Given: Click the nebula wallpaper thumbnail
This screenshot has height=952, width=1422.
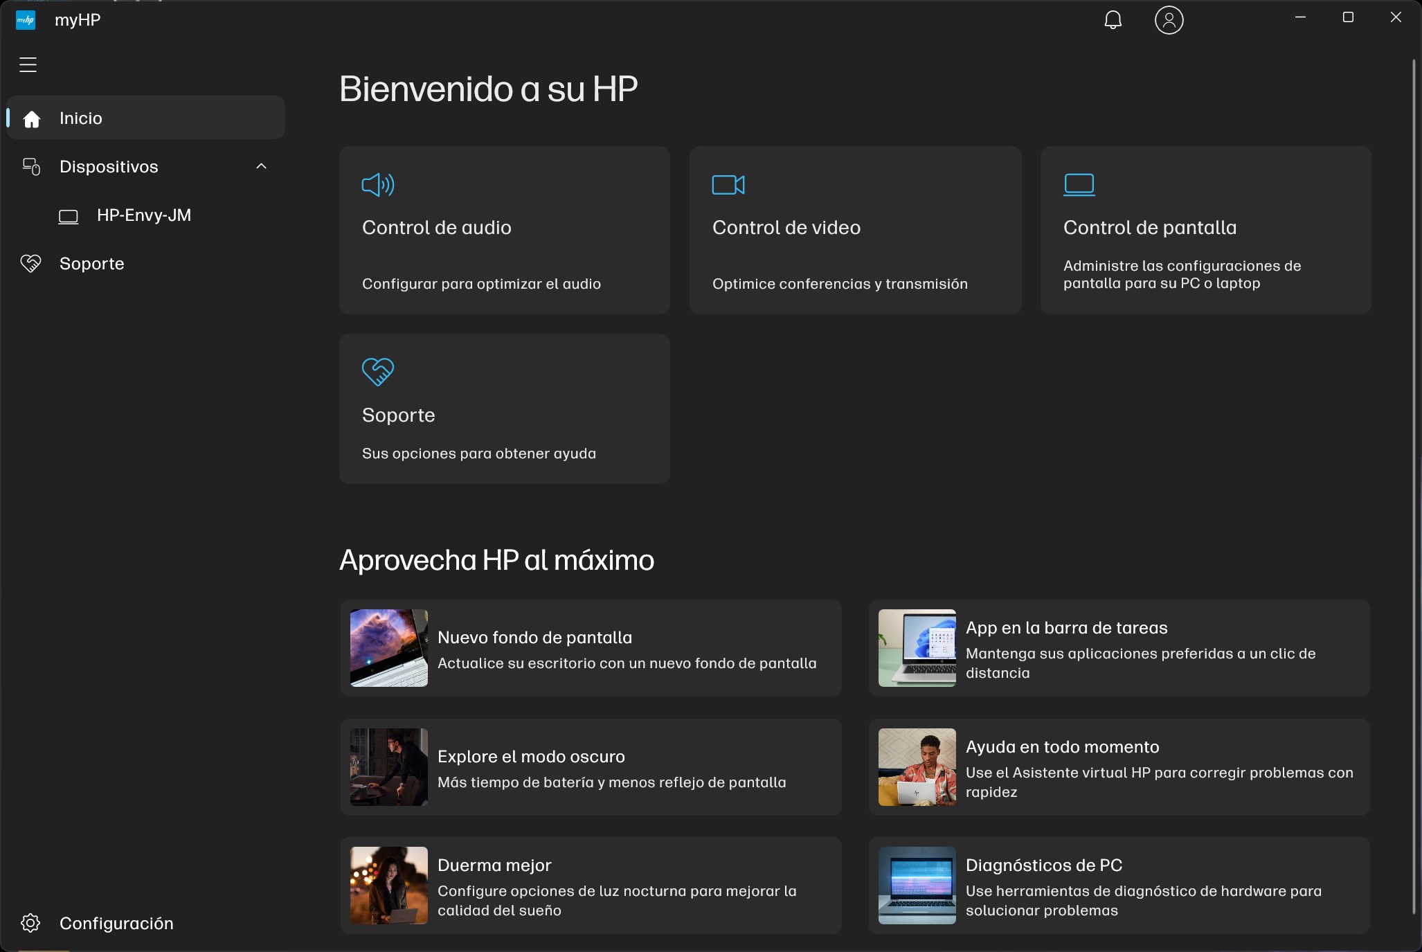Looking at the screenshot, I should [x=389, y=648].
